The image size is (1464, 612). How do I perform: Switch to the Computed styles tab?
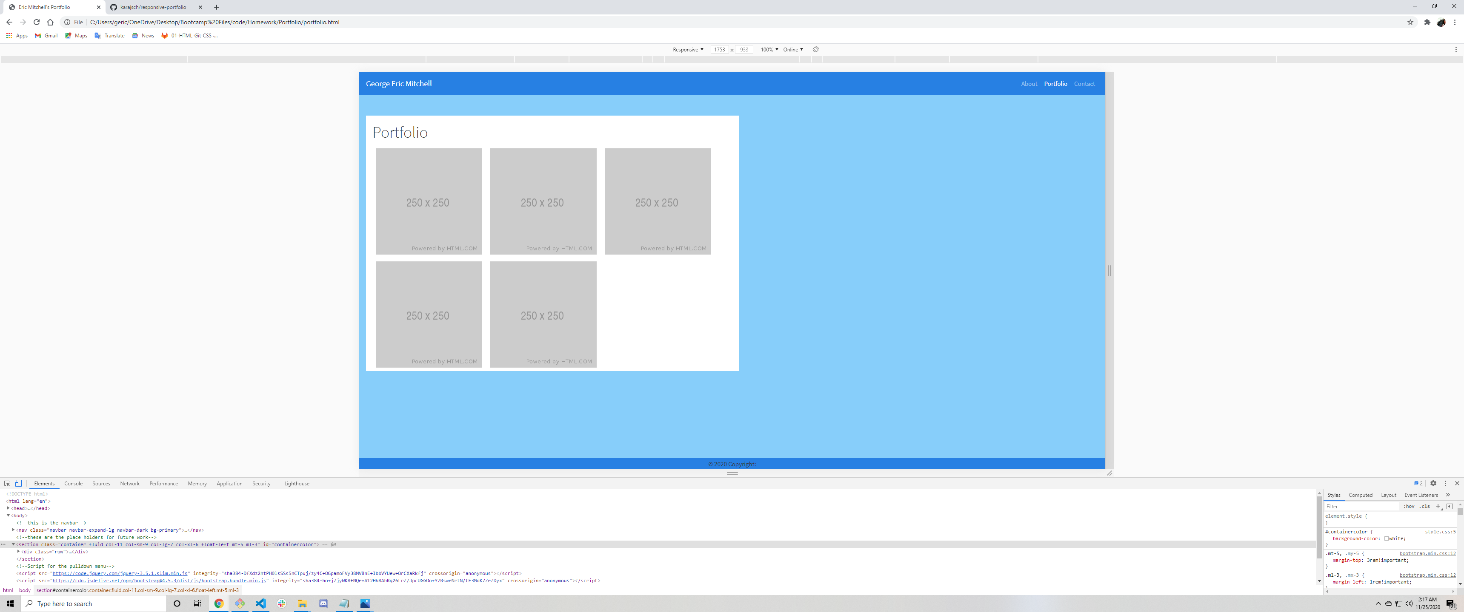[x=1360, y=494]
